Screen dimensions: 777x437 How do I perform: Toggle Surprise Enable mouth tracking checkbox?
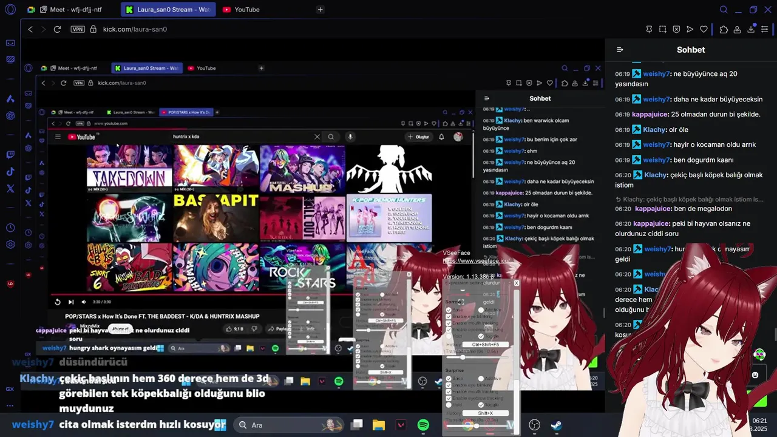[x=449, y=391]
